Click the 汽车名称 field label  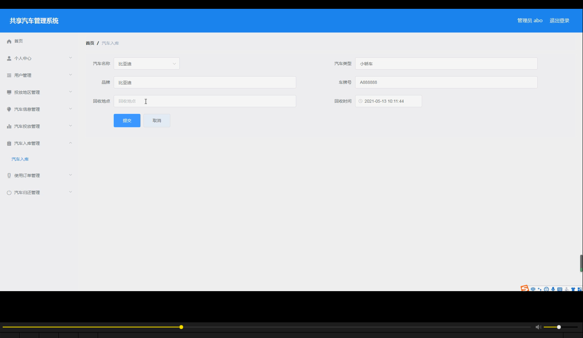(102, 63)
